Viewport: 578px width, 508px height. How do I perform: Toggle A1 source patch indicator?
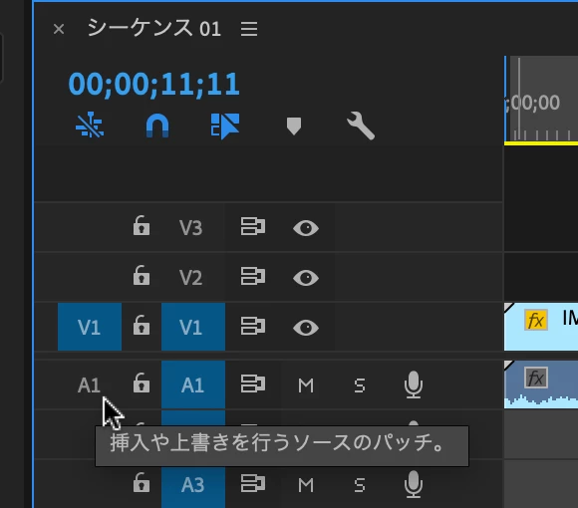pyautogui.click(x=89, y=385)
